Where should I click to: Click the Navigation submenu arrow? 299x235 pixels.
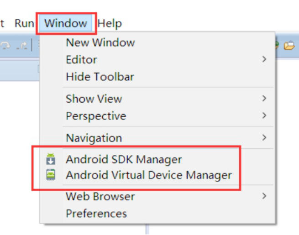pyautogui.click(x=264, y=137)
